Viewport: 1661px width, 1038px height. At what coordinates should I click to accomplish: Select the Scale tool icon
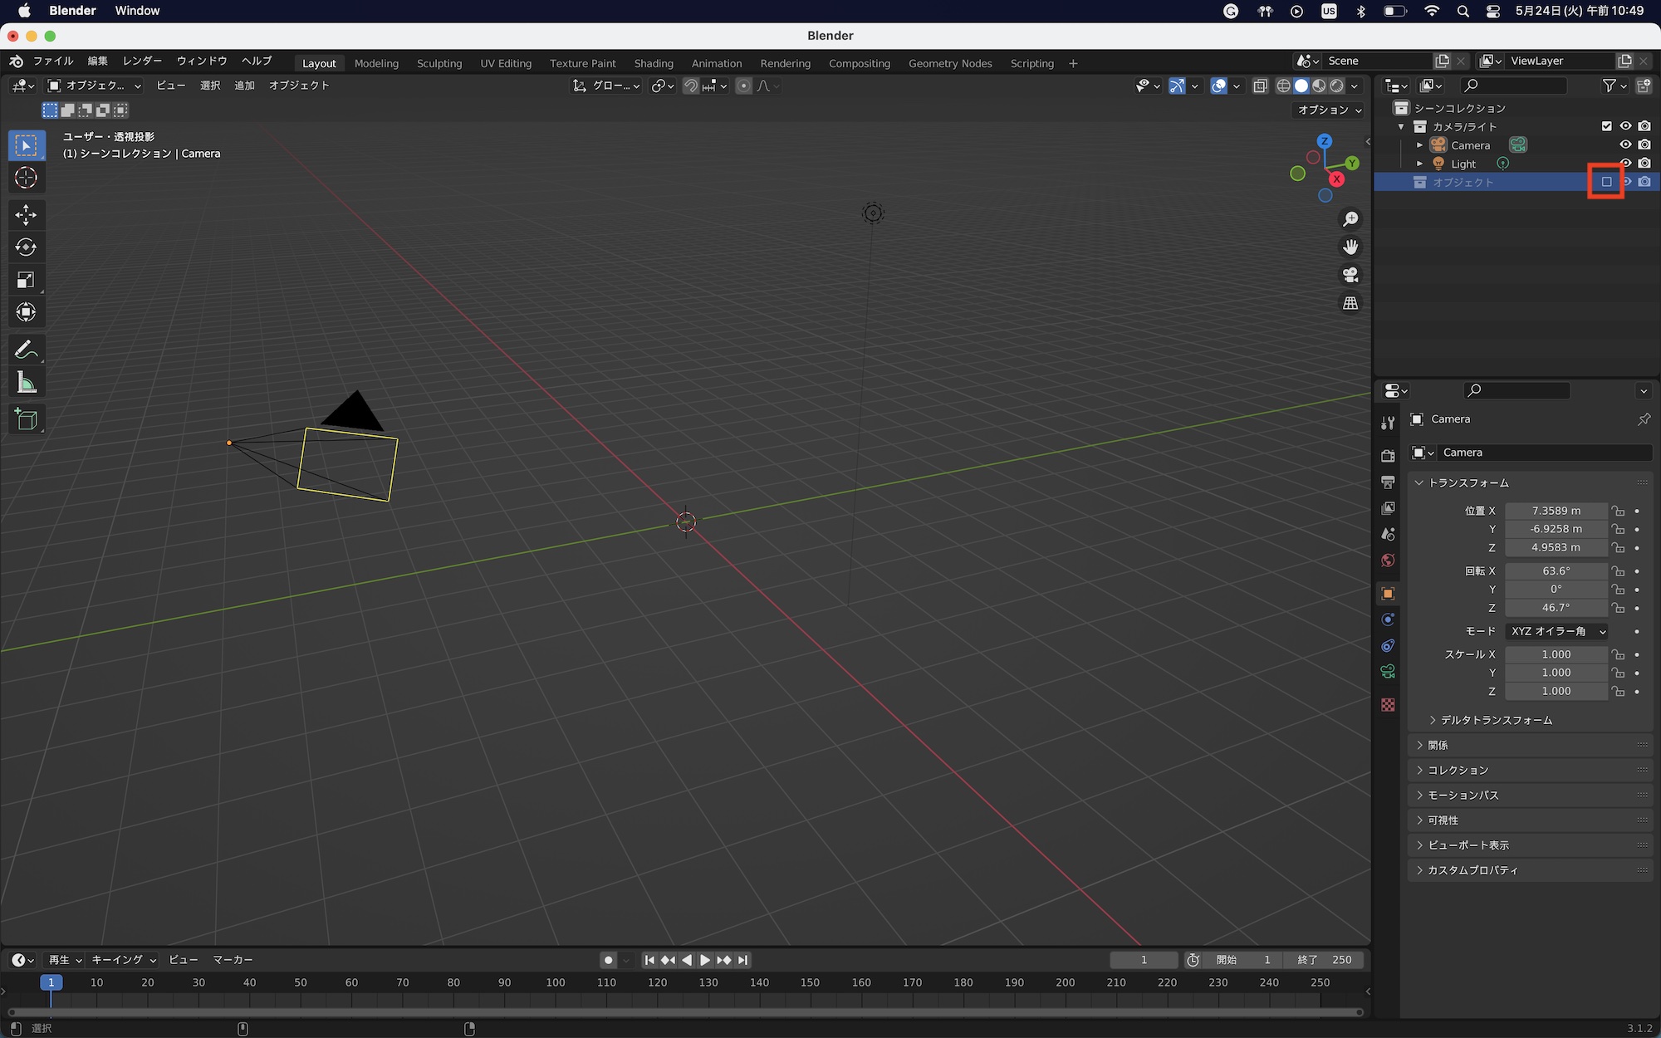click(26, 280)
